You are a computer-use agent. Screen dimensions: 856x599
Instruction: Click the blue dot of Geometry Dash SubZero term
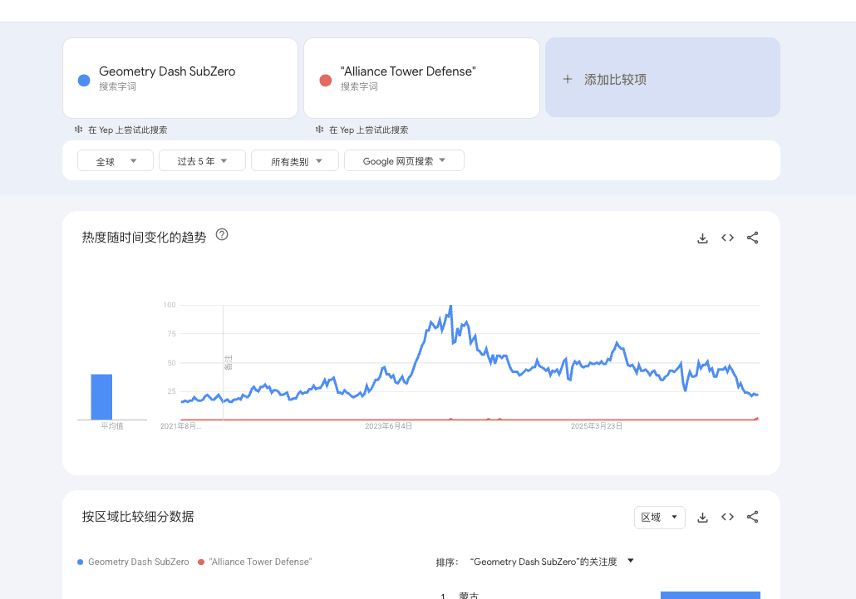coord(84,81)
